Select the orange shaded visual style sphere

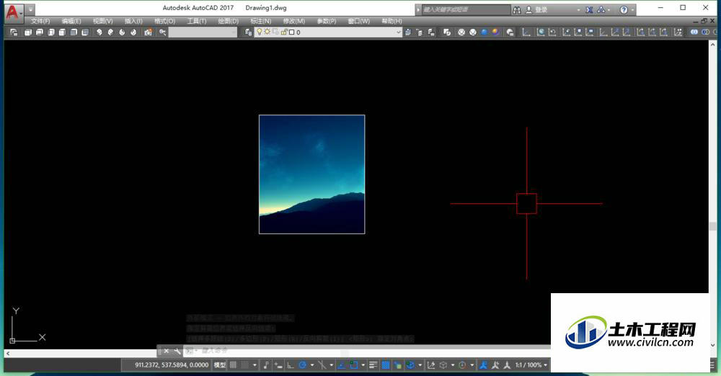click(495, 32)
